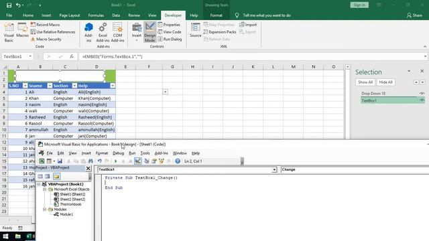The width and height of the screenshot is (429, 241).
Task: Open Object Browser icon in VBA toolbar
Action: (162, 161)
